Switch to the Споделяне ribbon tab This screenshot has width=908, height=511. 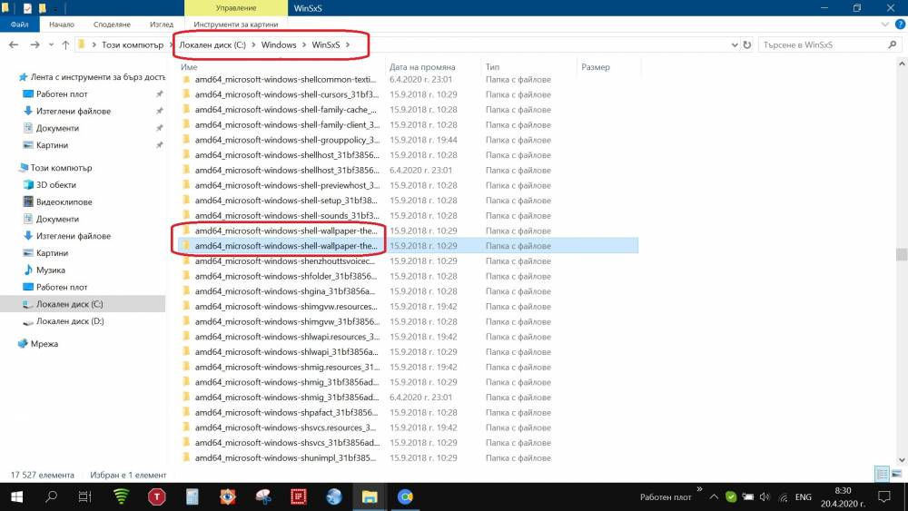(x=112, y=25)
